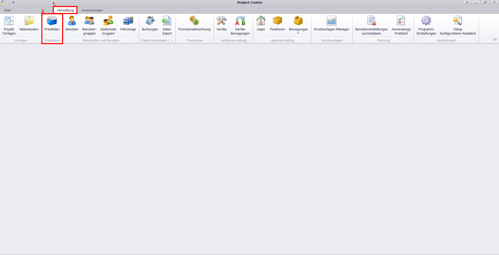Switch to the Start tab
499x255 pixels.
[8, 10]
